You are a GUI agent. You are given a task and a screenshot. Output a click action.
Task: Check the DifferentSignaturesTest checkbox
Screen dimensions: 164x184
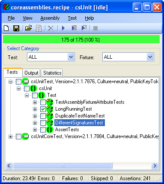coord(43,123)
